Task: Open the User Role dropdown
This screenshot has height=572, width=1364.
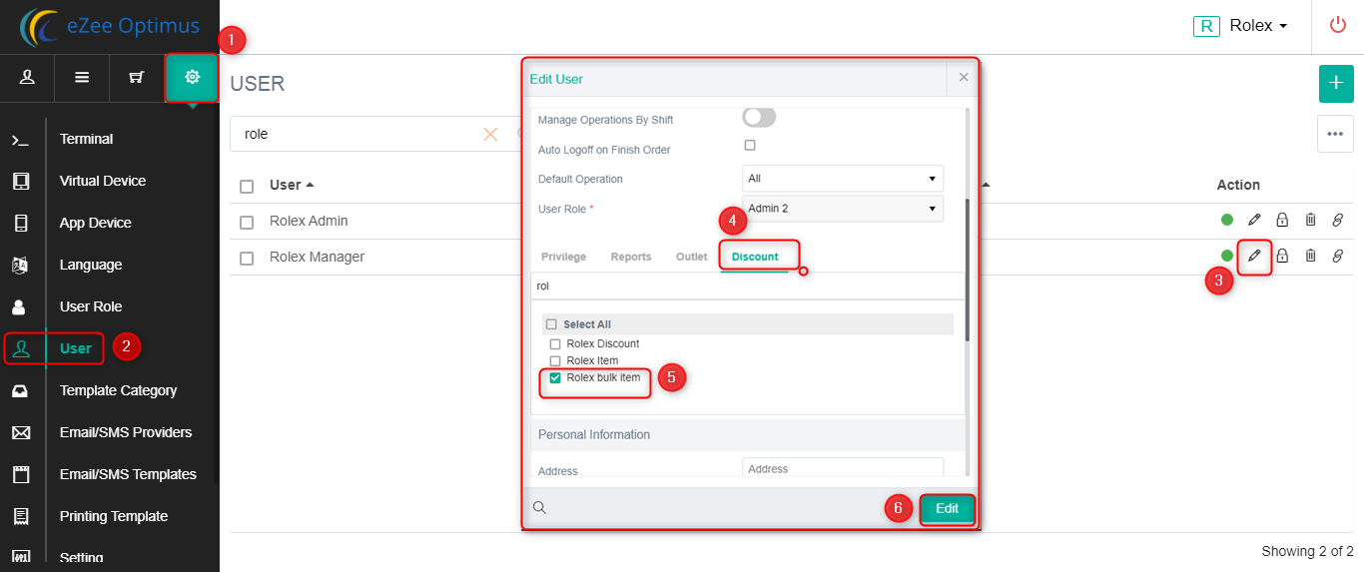Action: (x=843, y=209)
